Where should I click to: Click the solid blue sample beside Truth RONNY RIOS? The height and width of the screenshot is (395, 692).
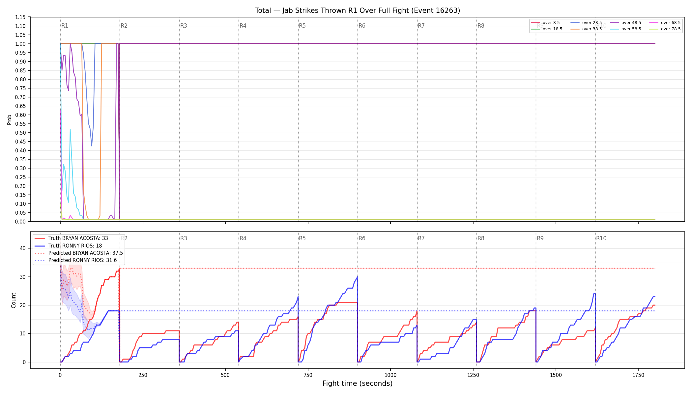click(40, 246)
